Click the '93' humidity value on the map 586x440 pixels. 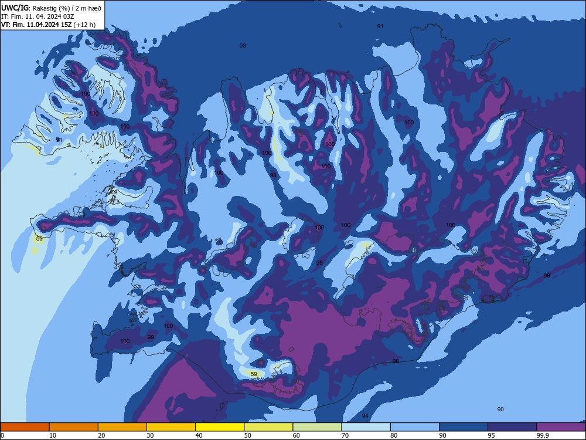(243, 46)
